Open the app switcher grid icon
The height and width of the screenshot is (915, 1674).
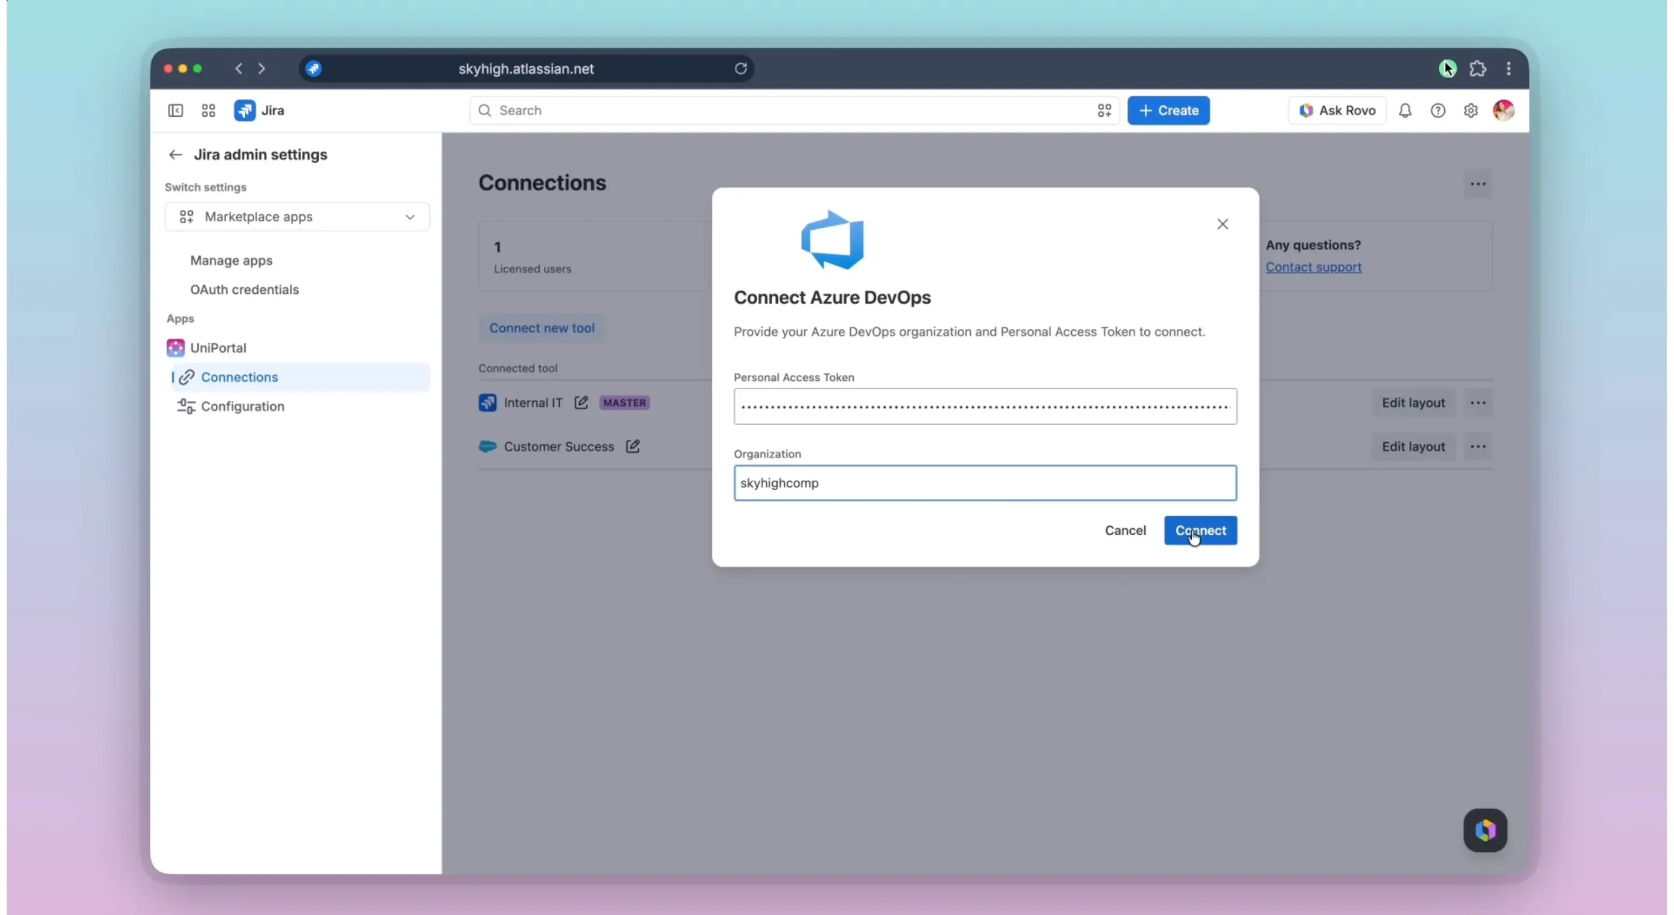(208, 111)
